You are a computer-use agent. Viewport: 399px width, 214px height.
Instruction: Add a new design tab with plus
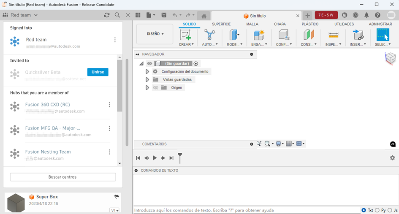307,16
